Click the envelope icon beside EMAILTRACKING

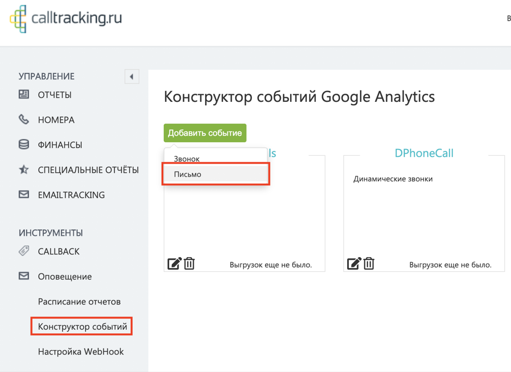point(23,194)
